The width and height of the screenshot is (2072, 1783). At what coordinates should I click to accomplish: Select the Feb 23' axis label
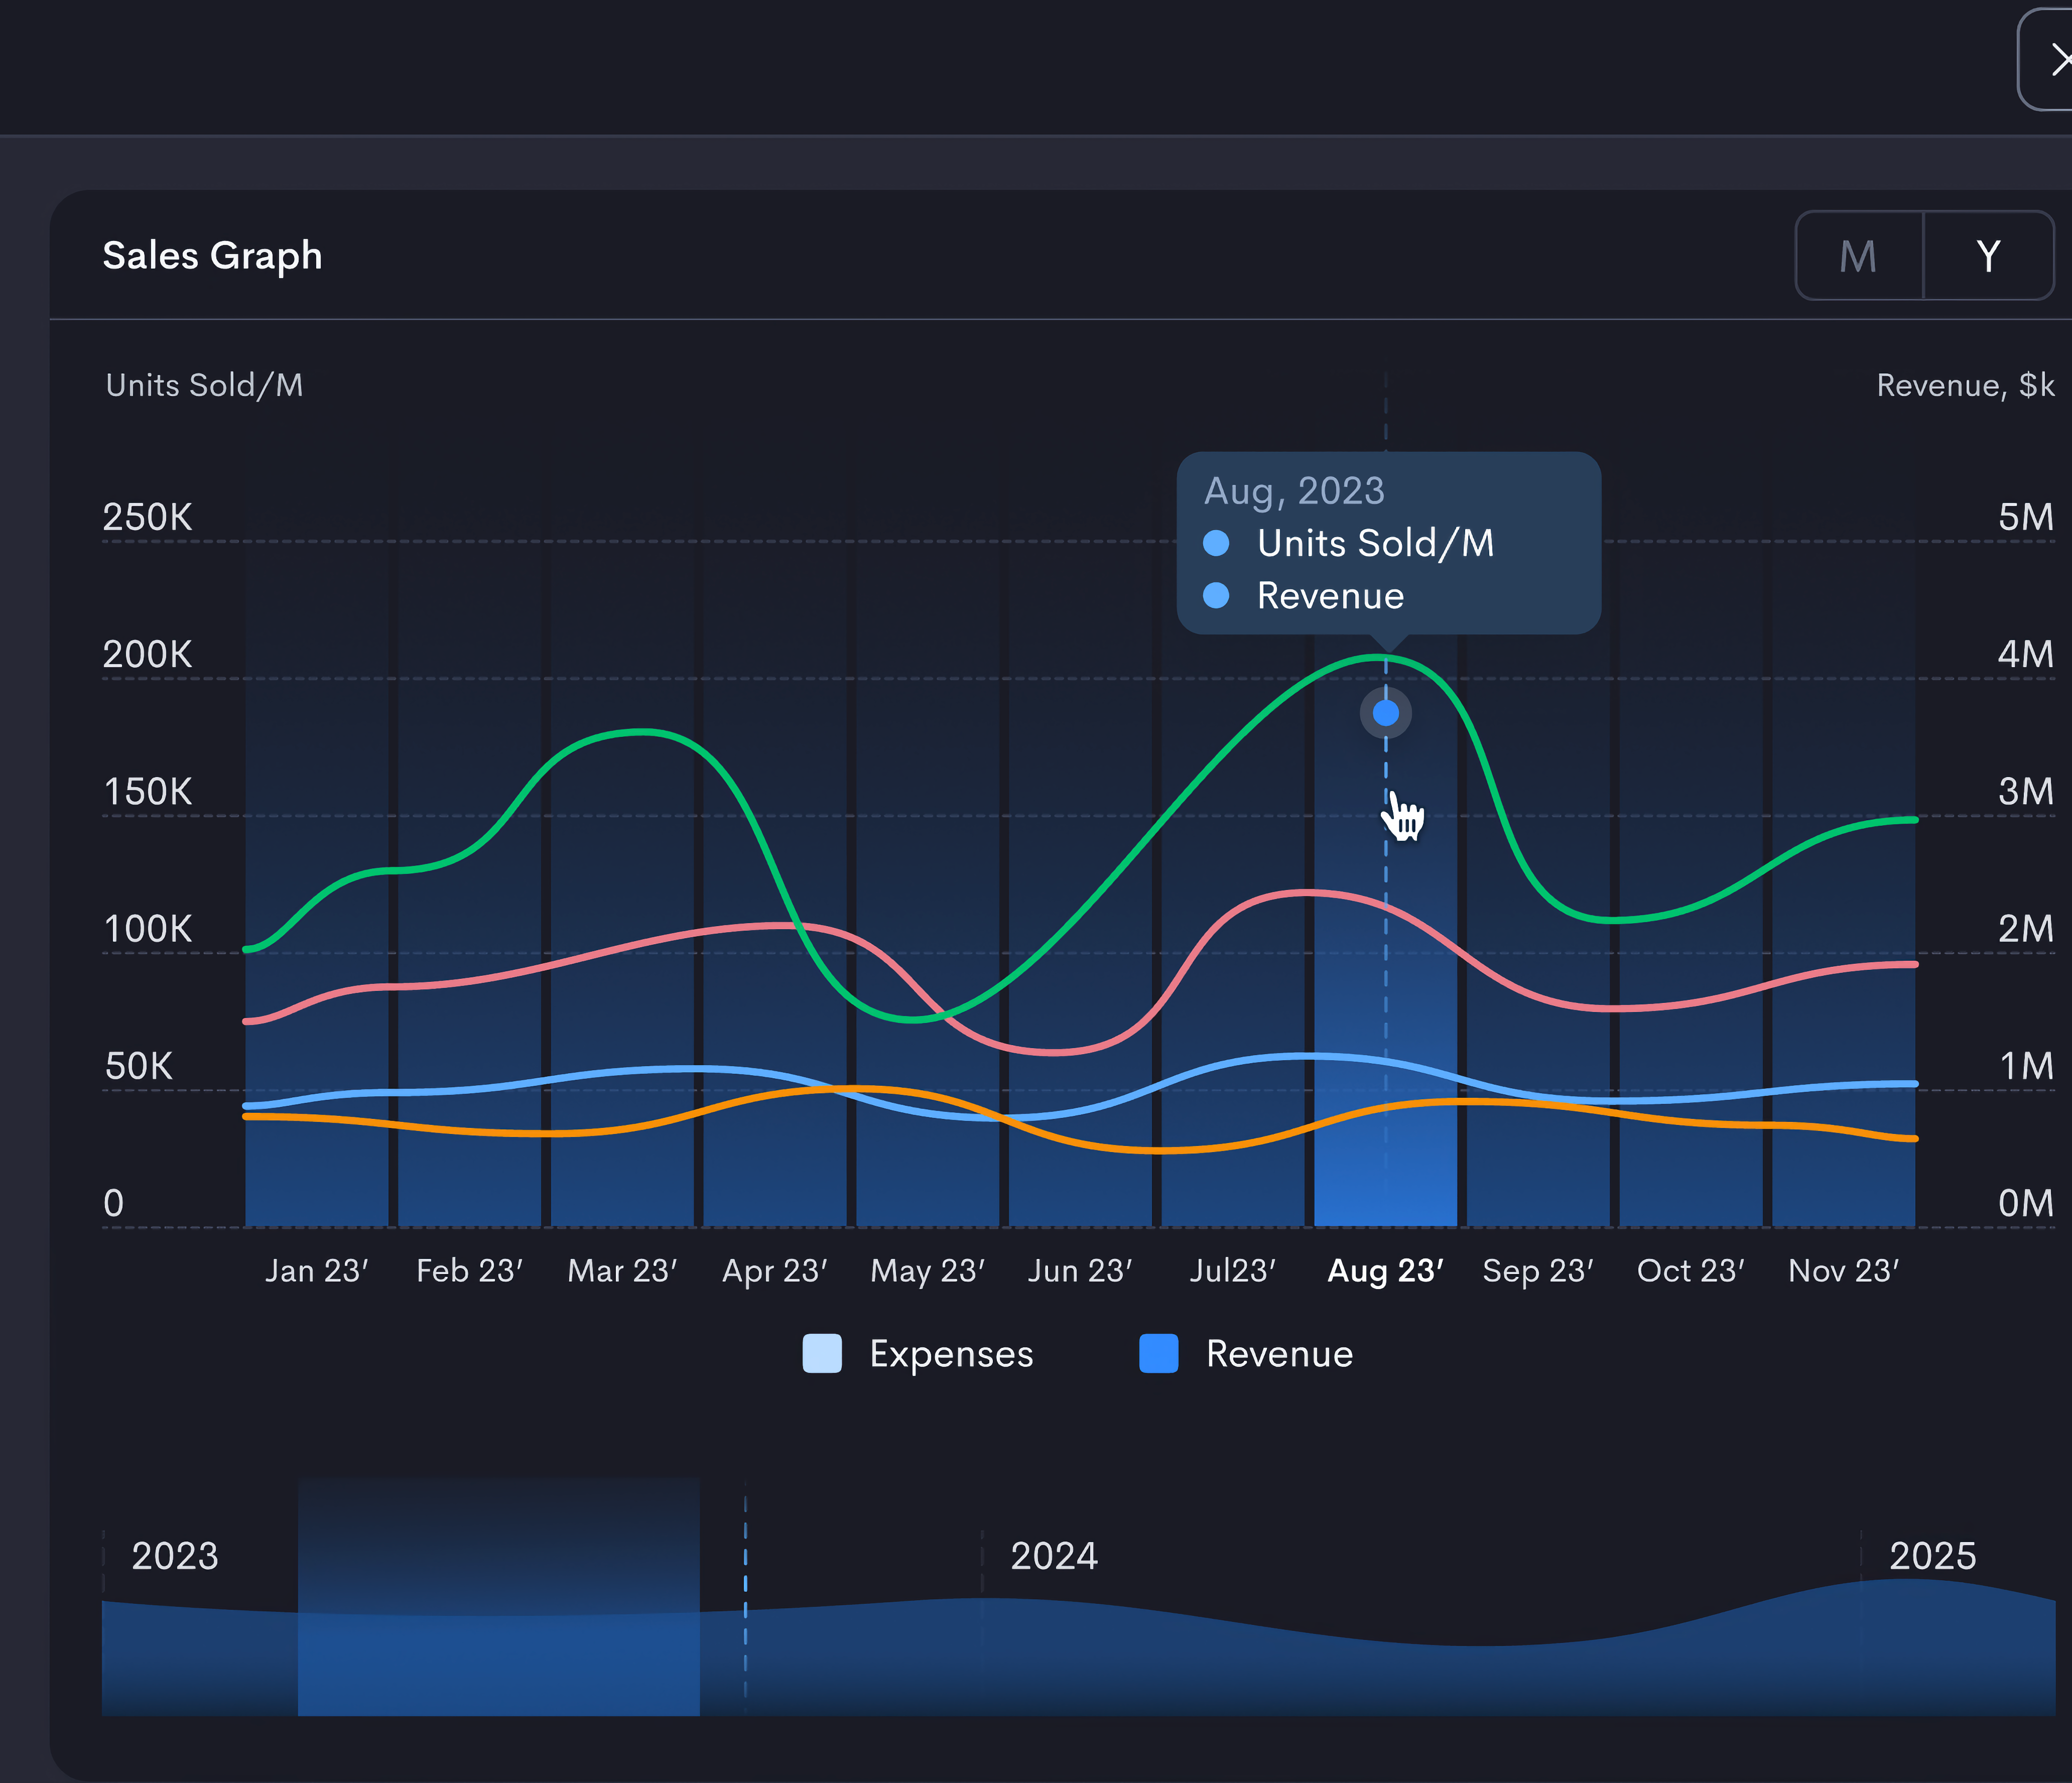(x=469, y=1270)
